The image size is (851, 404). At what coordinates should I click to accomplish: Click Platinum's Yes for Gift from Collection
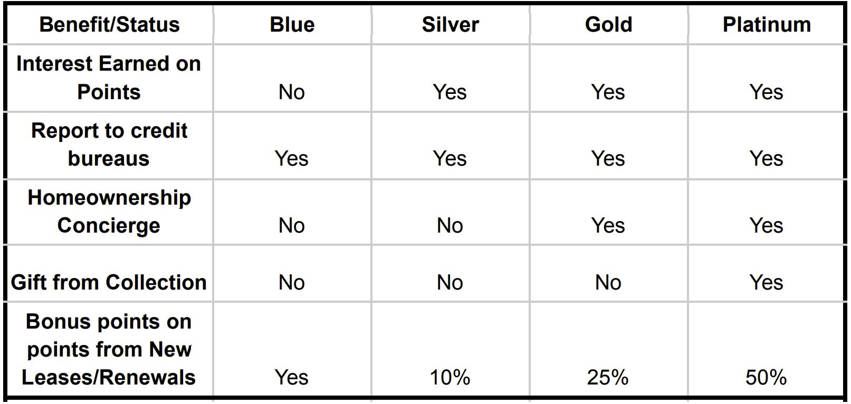point(766,282)
